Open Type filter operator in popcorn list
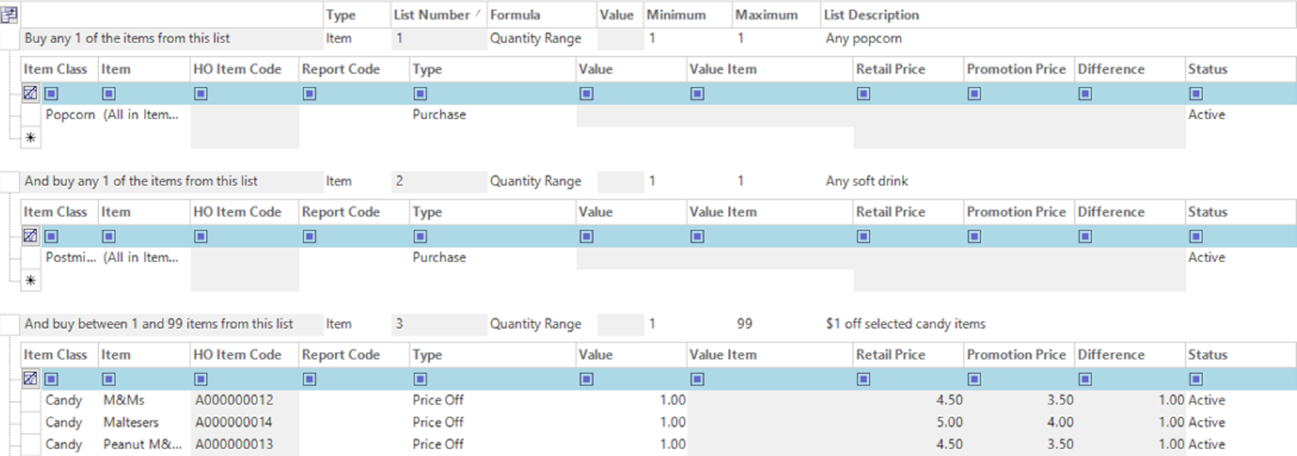This screenshot has height=456, width=1297. point(420,93)
